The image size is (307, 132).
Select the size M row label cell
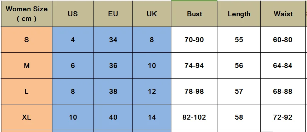[x=27, y=65]
